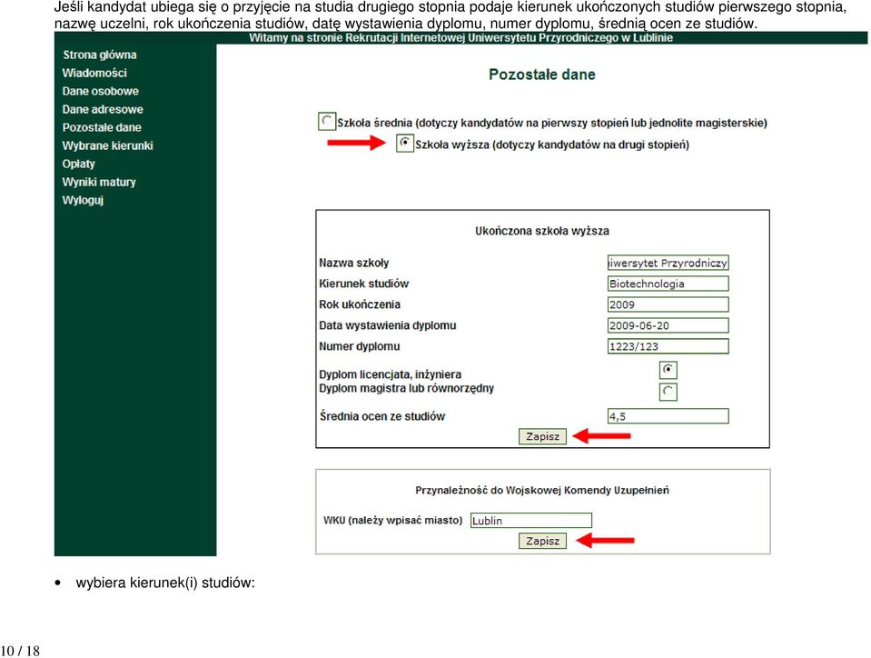Viewport: 871px width, 658px height.
Task: Open Pozostałe dane sidebar item
Action: pos(102,127)
